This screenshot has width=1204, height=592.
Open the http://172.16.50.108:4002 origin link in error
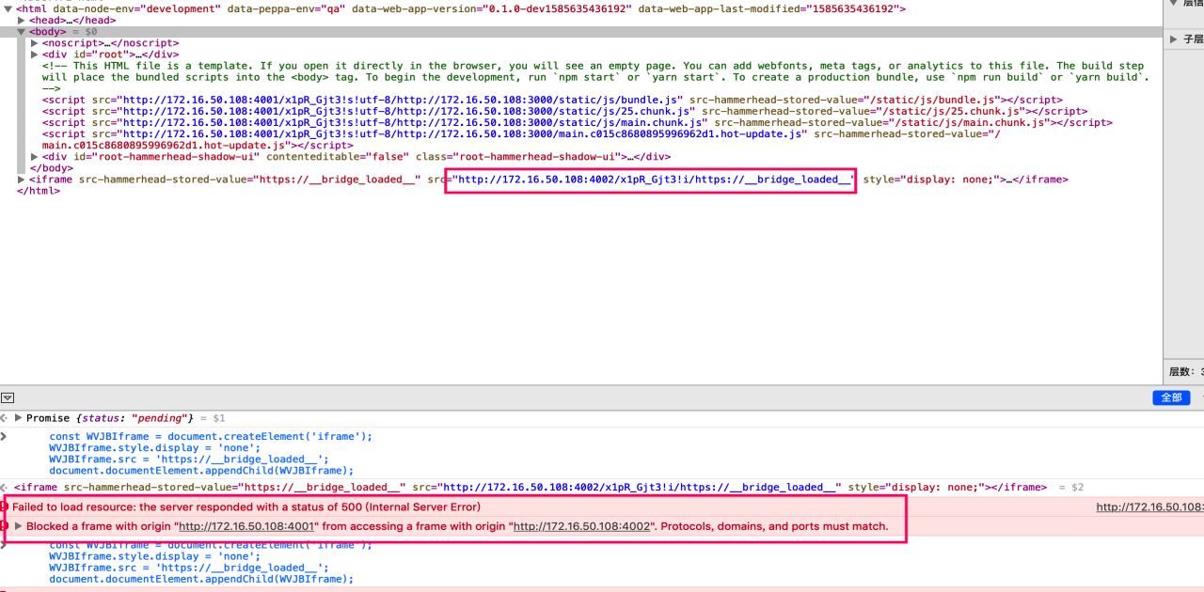click(581, 526)
